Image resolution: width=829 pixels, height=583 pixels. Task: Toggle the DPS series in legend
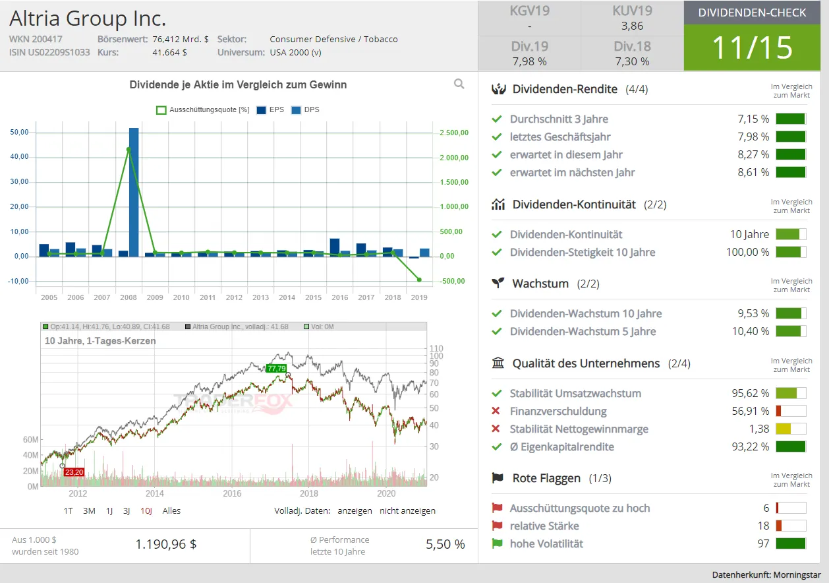[305, 110]
